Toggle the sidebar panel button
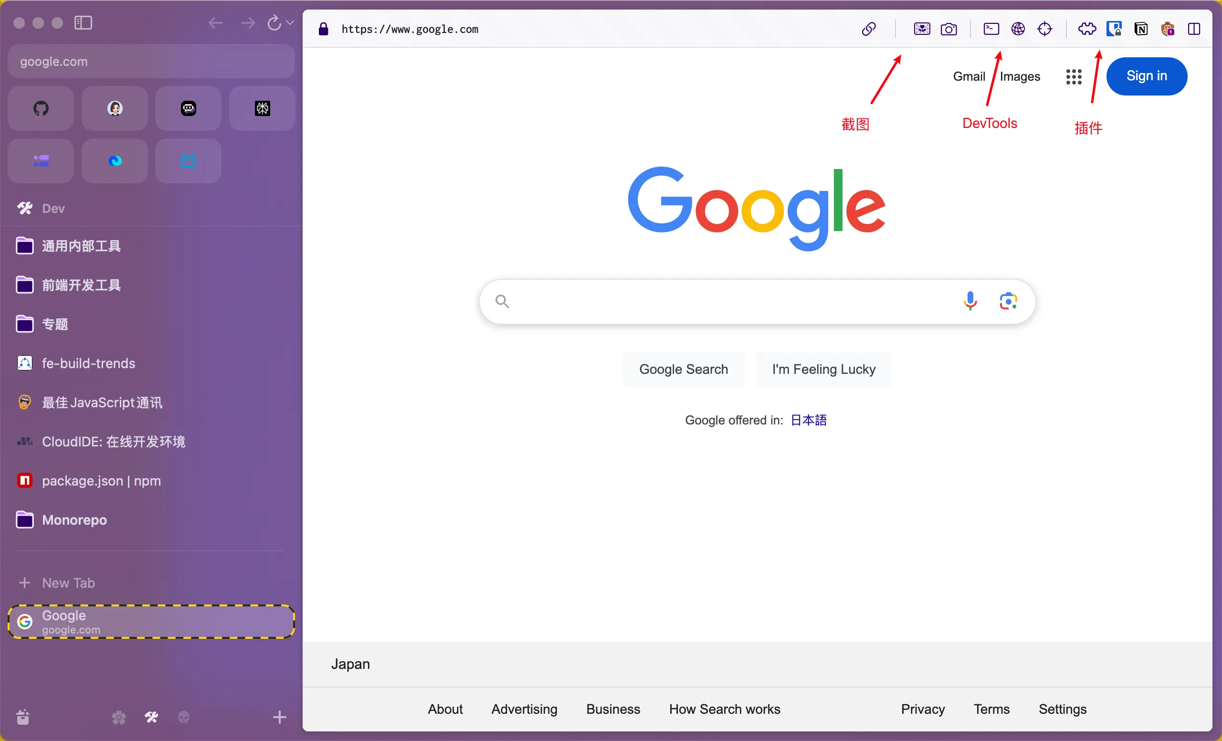The width and height of the screenshot is (1222, 741). point(83,23)
